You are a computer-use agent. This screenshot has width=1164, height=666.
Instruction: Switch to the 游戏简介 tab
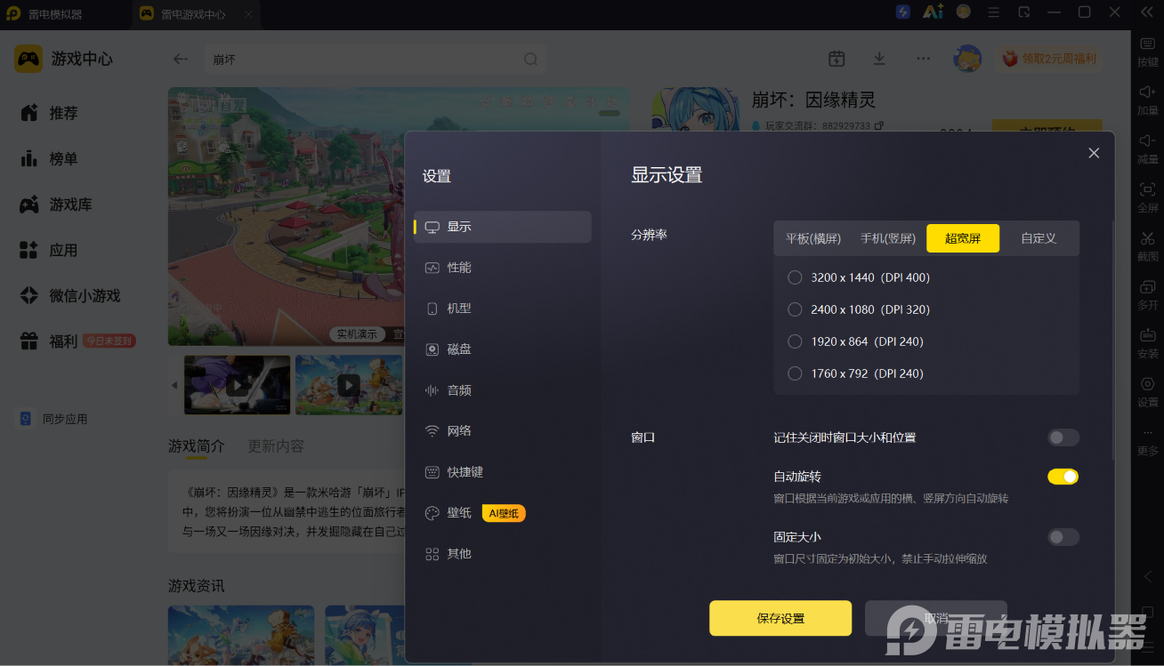click(x=197, y=445)
